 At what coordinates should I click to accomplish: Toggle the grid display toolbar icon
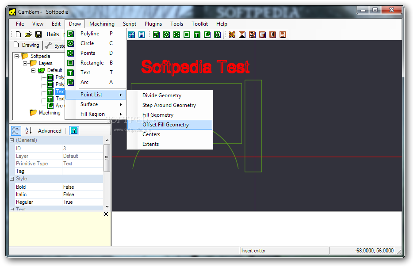(142, 34)
